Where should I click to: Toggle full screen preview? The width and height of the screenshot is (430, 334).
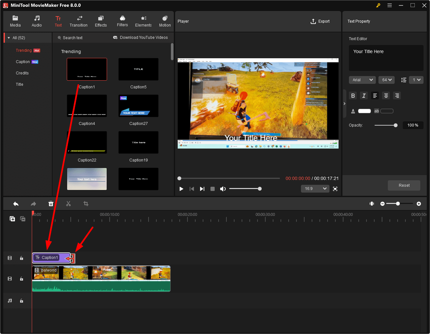335,189
